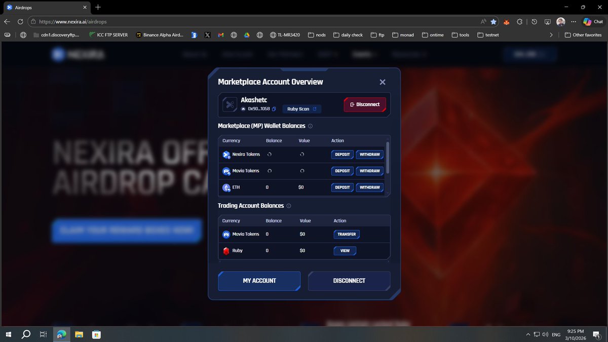608x342 pixels.
Task: Go back in browser history
Action: pos(7,22)
